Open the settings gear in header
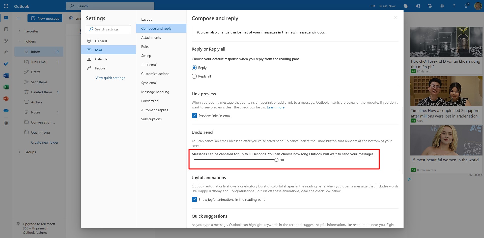484x238 pixels. click(x=442, y=6)
